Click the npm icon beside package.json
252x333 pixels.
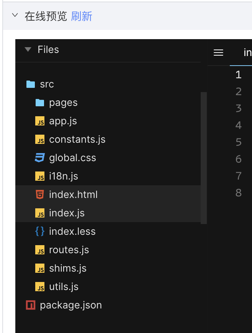pos(31,305)
